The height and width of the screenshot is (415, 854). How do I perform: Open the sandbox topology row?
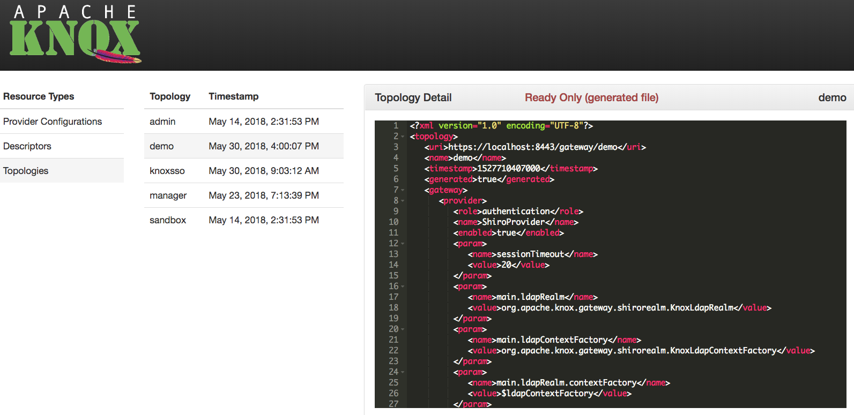pyautogui.click(x=167, y=220)
